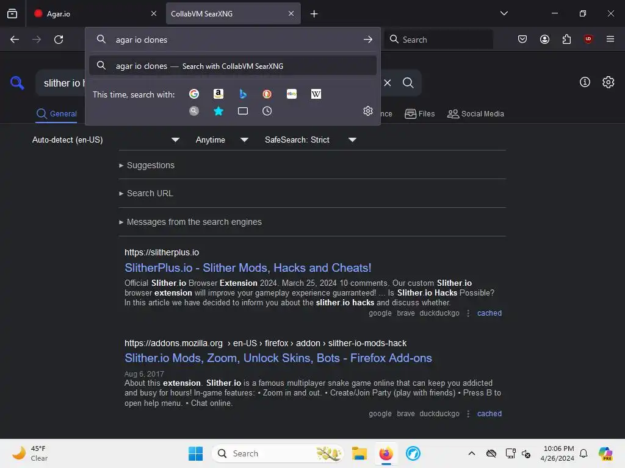Clear the SearXNG search query
Image resolution: width=625 pixels, height=468 pixels.
[388, 83]
